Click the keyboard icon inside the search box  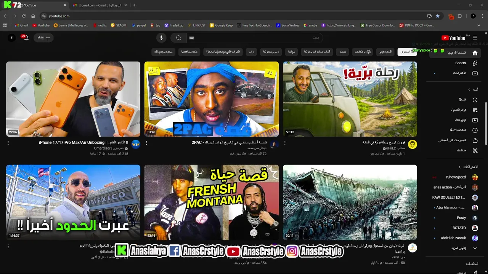coord(192,38)
